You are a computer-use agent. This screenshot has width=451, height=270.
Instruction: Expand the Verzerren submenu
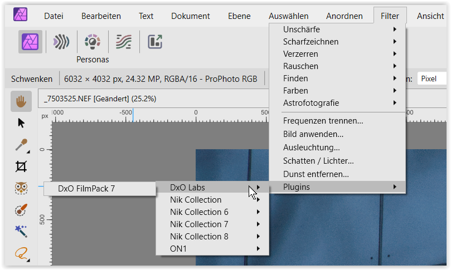coord(337,53)
